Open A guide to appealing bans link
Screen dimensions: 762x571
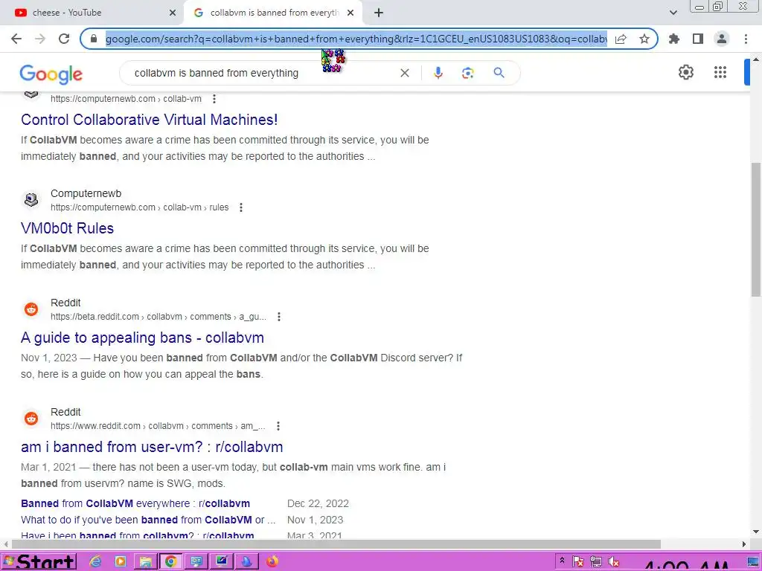pyautogui.click(x=142, y=338)
